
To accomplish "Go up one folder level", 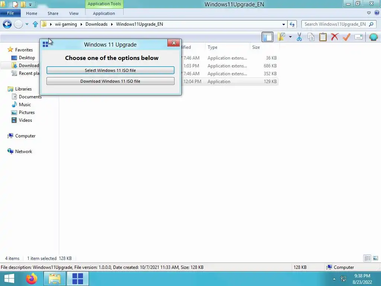I will point(35,24).
